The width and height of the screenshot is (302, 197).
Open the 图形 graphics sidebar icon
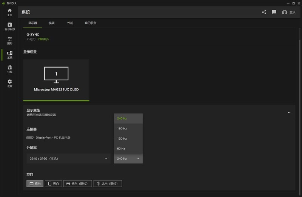point(10,41)
